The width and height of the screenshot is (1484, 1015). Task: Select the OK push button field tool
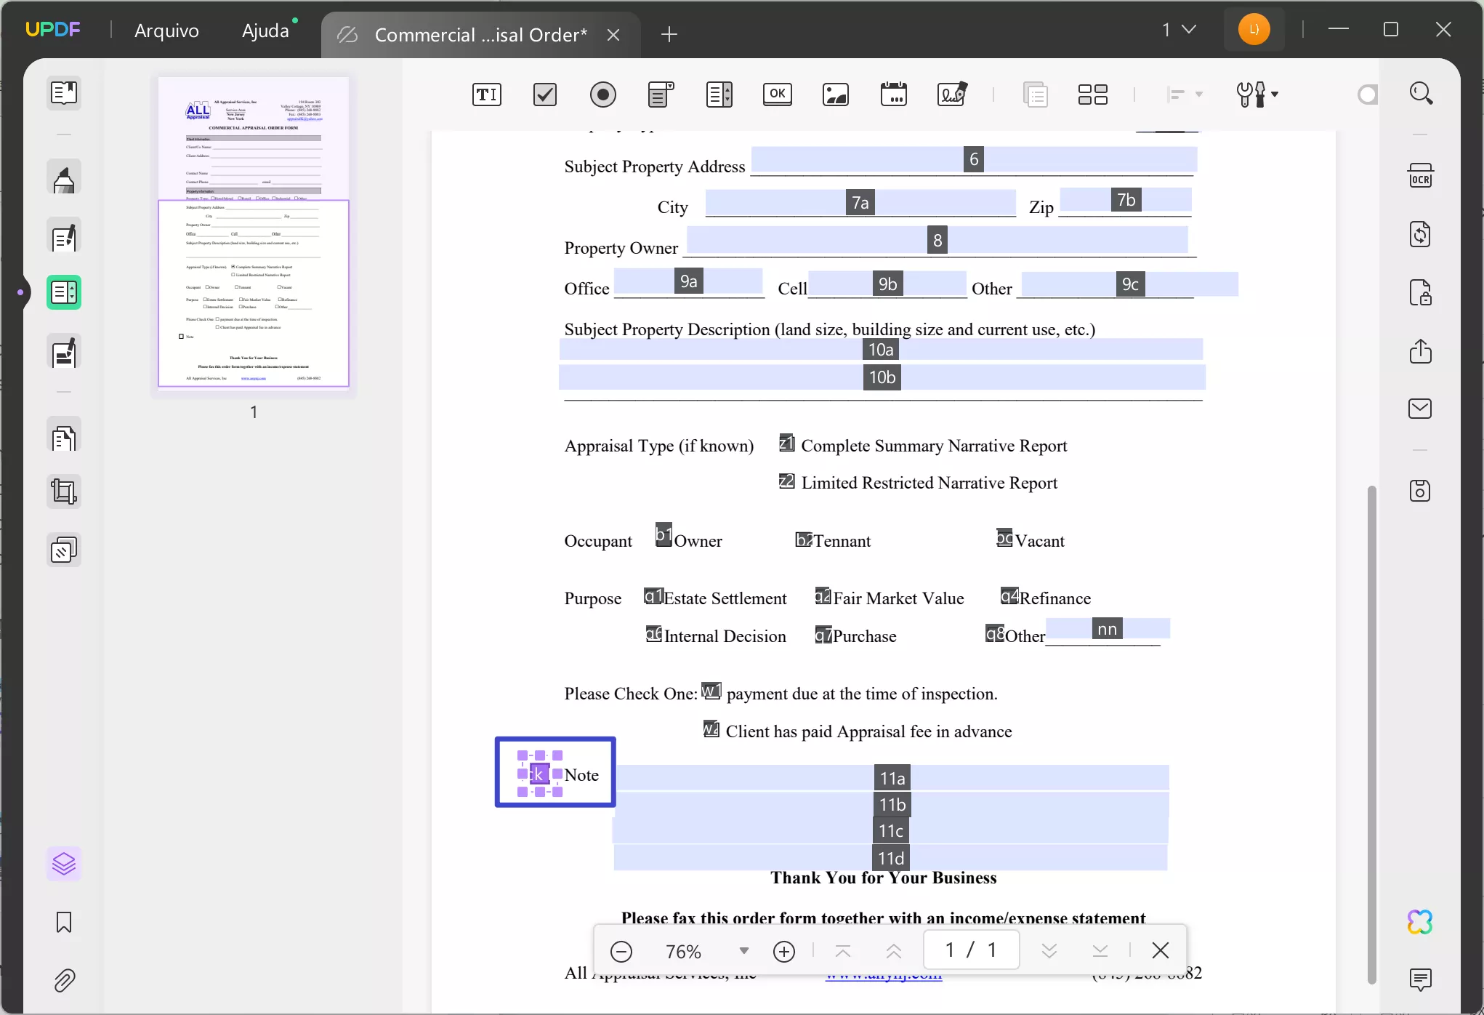click(777, 95)
